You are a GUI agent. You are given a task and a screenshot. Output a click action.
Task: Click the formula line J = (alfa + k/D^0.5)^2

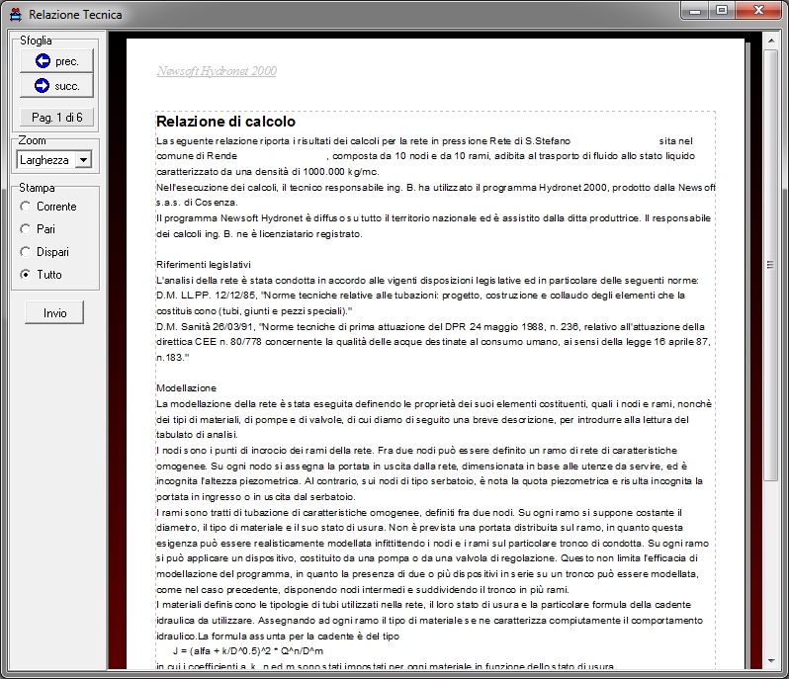pos(248,651)
